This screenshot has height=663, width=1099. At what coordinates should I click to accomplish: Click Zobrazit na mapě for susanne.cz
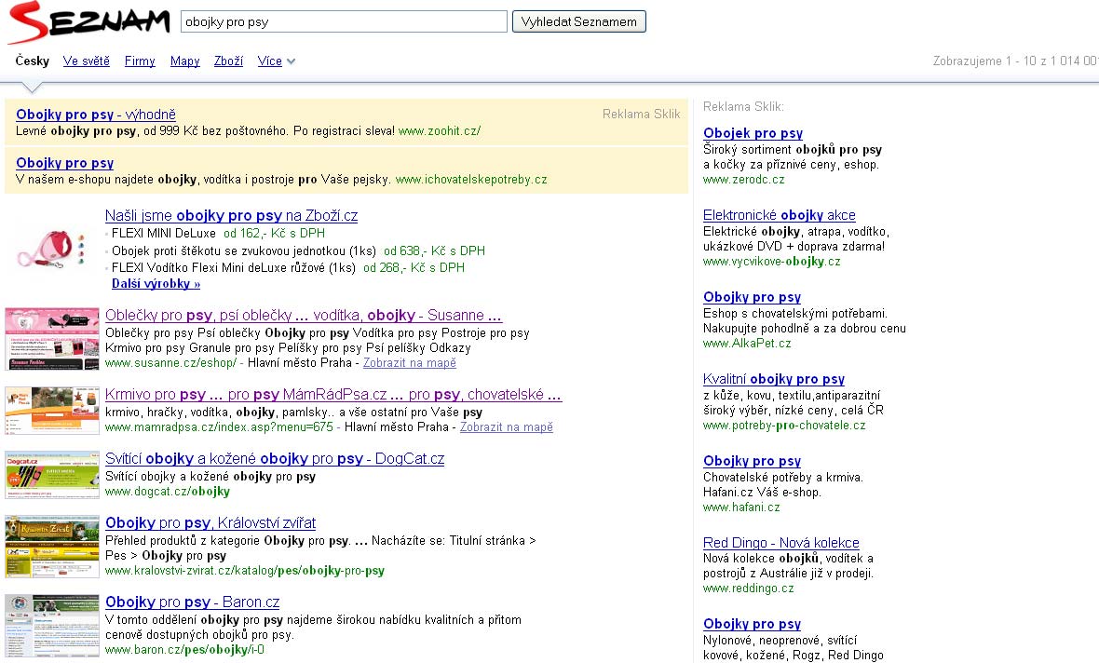[x=409, y=363]
